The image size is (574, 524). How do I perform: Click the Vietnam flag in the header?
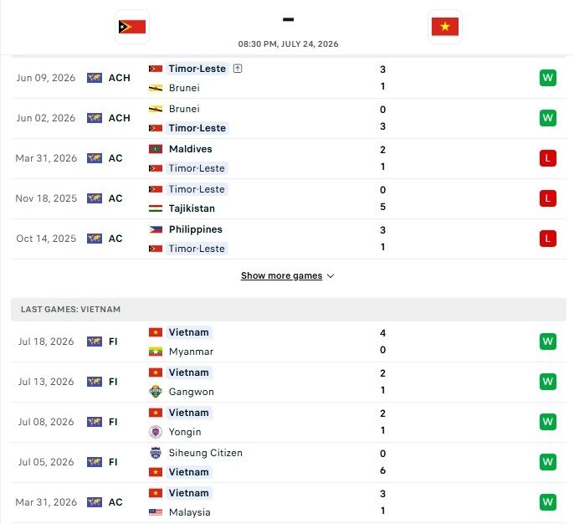445,27
